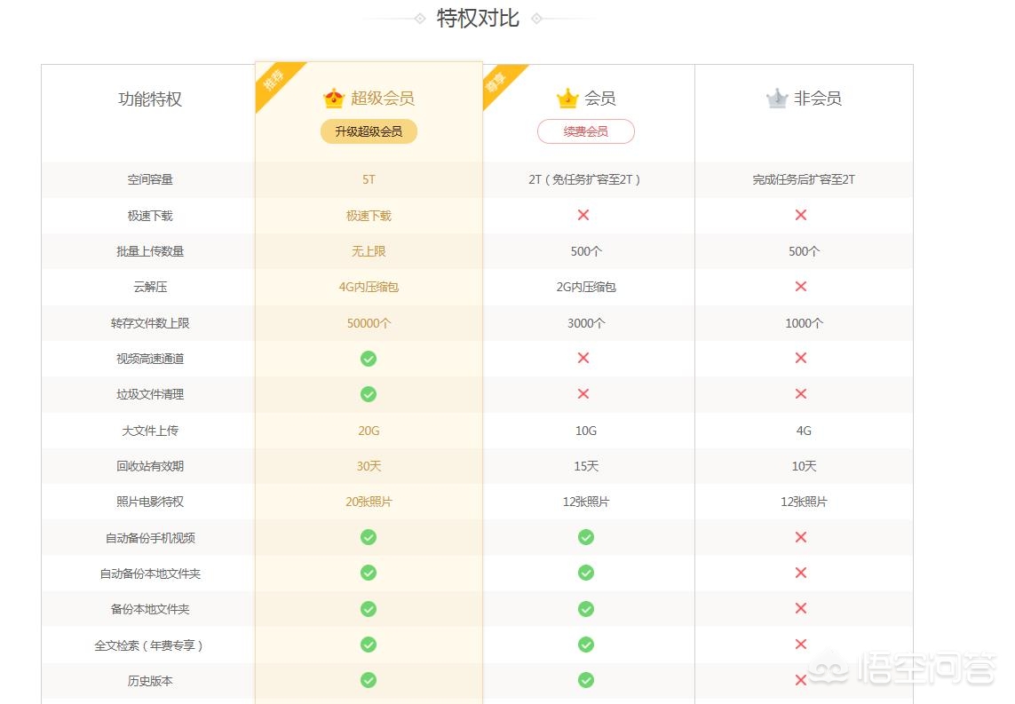The width and height of the screenshot is (1015, 704).
Task: Click the 会员 check for 历史版本
Action: 586,680
